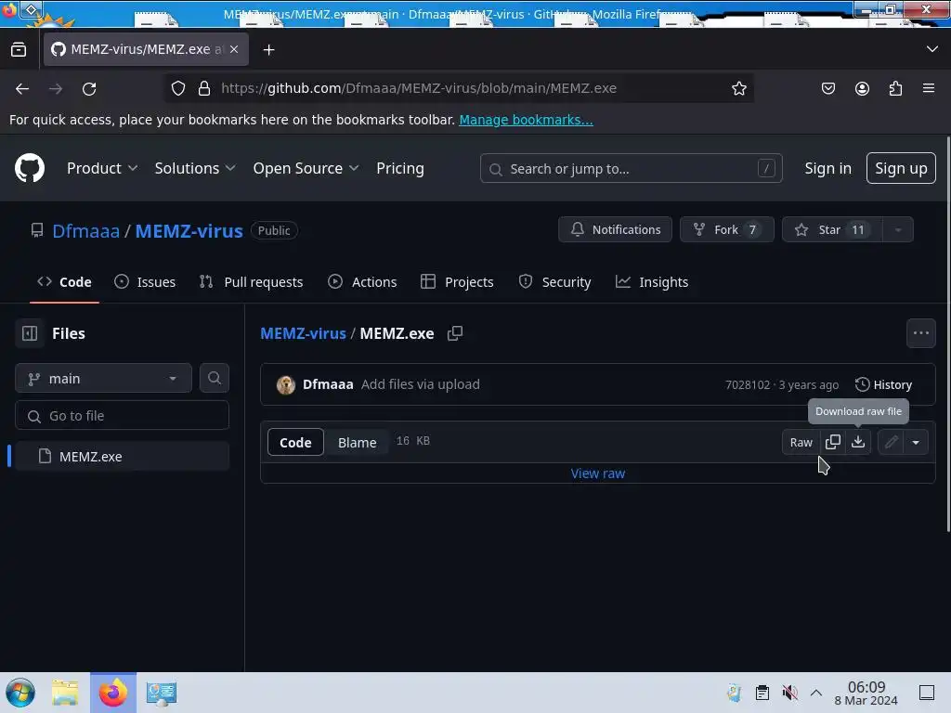
Task: Open Dfmaaa's avatar in the commit row
Action: pyautogui.click(x=286, y=384)
